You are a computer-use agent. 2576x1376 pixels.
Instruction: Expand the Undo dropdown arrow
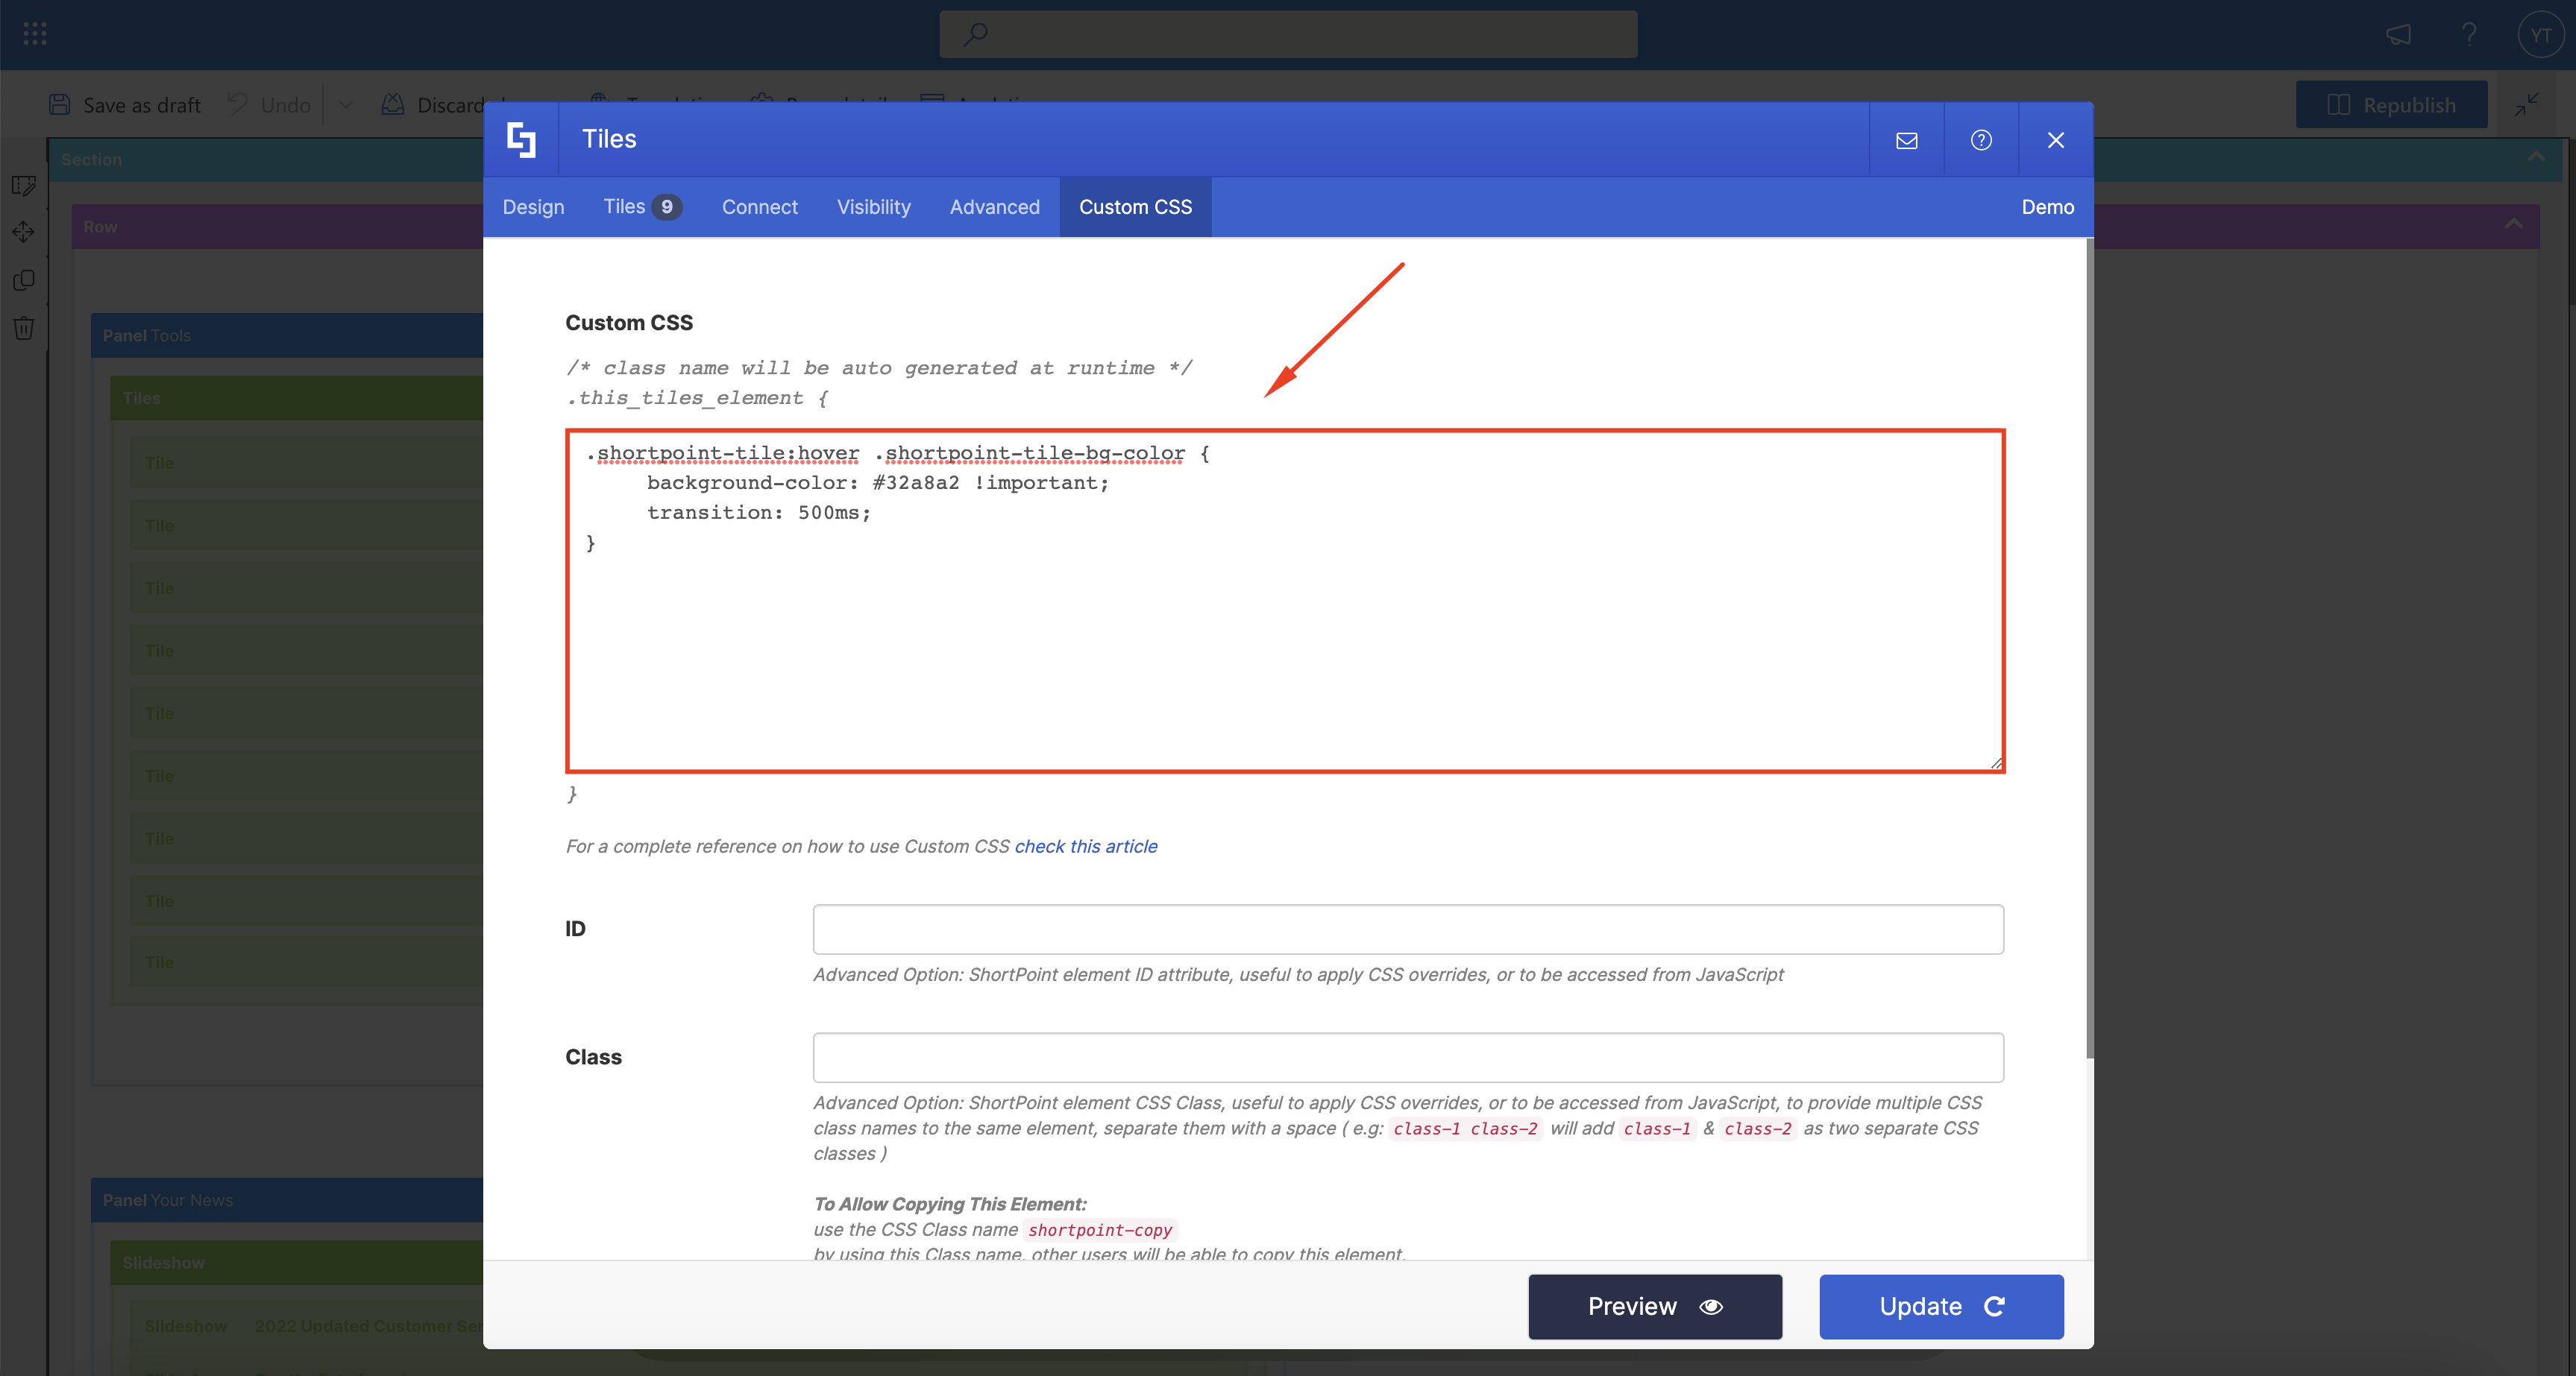[x=346, y=104]
